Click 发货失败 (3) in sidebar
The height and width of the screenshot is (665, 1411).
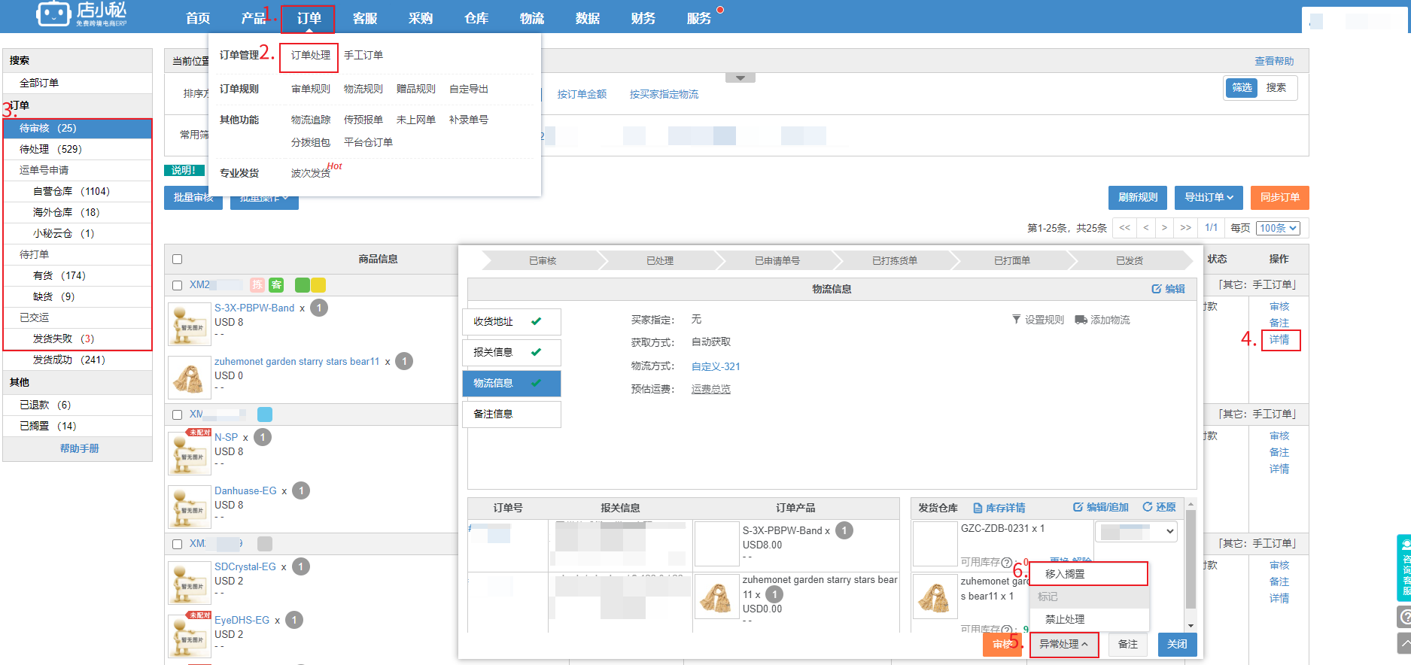pyautogui.click(x=78, y=339)
